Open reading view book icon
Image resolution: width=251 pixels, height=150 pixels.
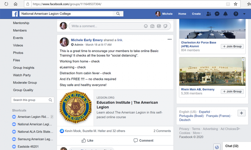tap(228, 4)
